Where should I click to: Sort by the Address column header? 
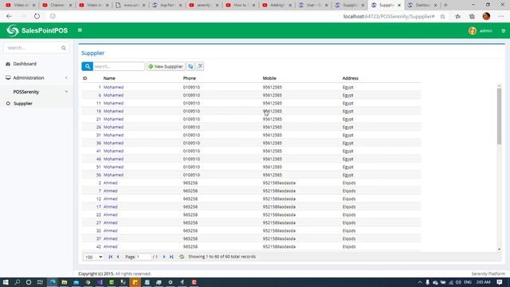click(351, 78)
